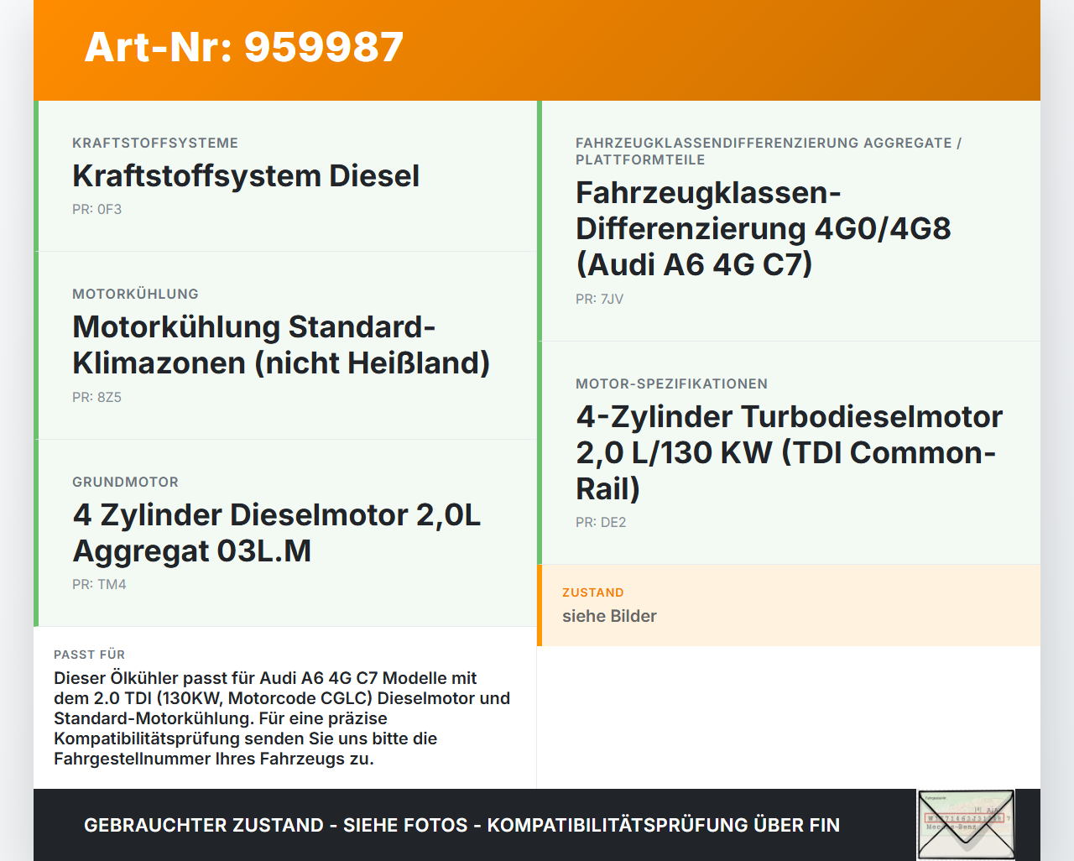Click the PR: 0F3 code
This screenshot has height=861, width=1074.
click(97, 209)
